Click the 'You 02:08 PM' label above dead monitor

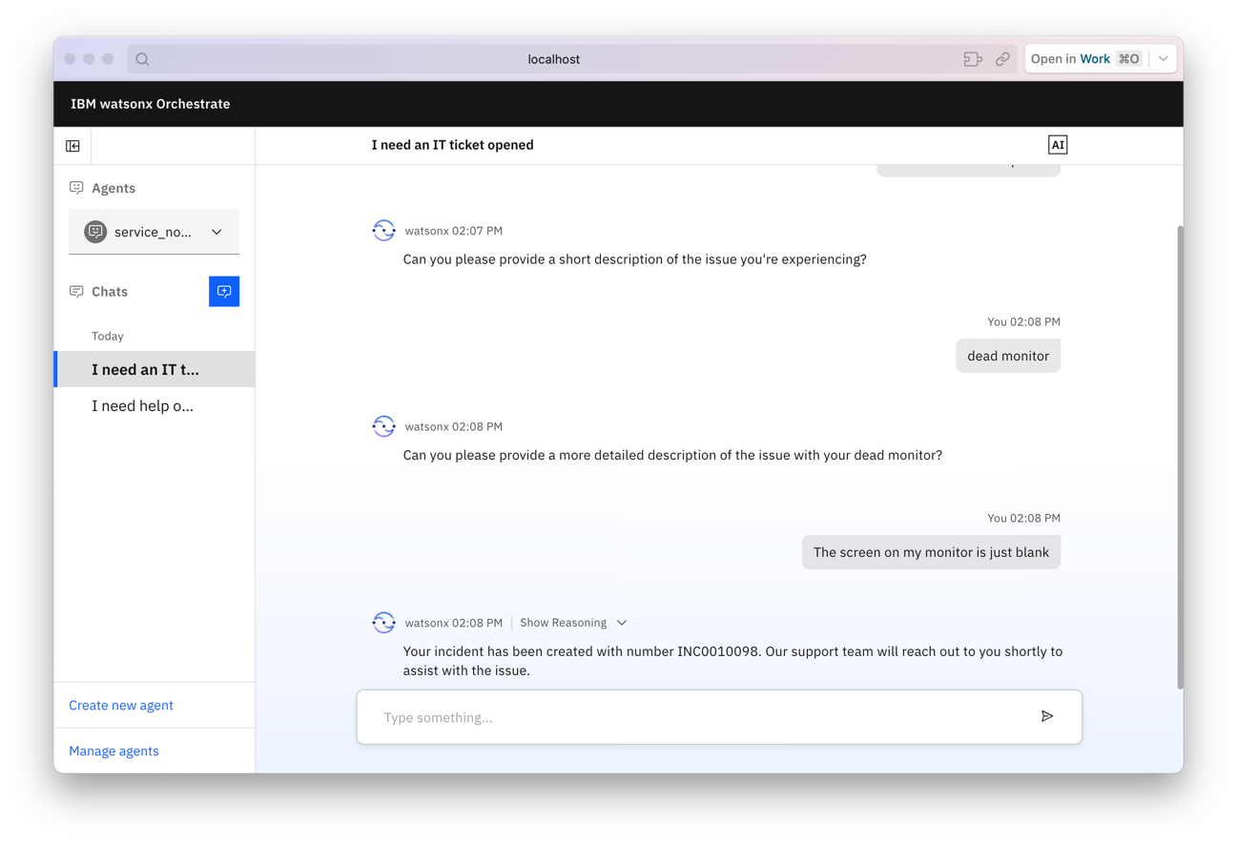click(x=1023, y=322)
